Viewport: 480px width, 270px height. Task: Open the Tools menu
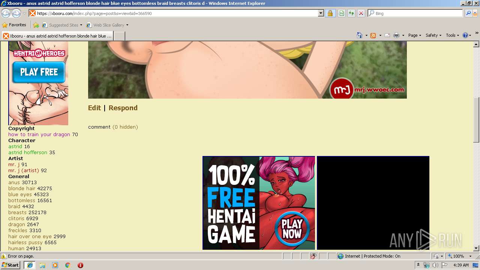tap(452, 35)
